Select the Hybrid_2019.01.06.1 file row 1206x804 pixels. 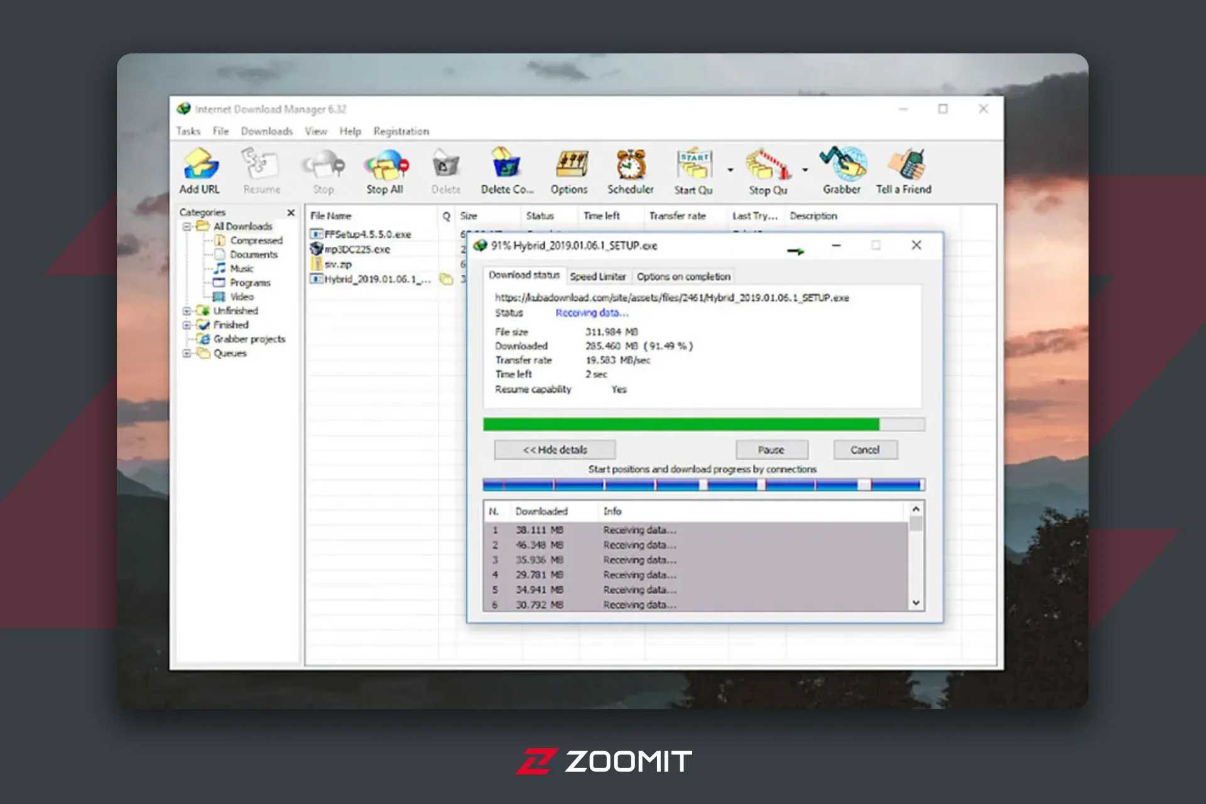(386, 279)
